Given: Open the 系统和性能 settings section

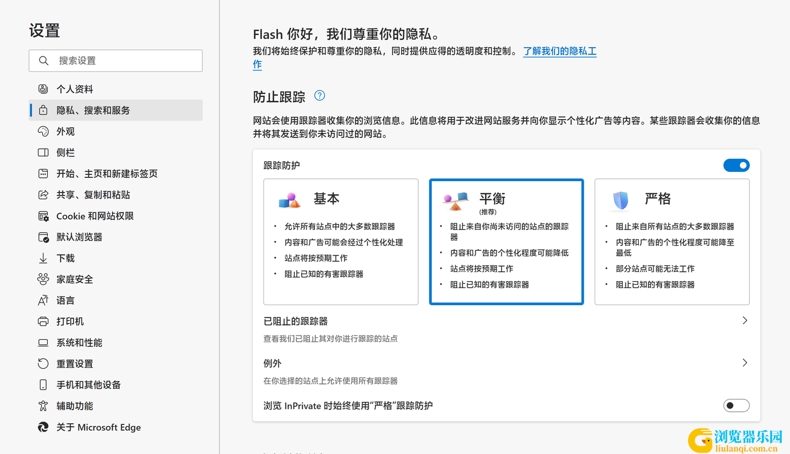Looking at the screenshot, I should pyautogui.click(x=116, y=343).
